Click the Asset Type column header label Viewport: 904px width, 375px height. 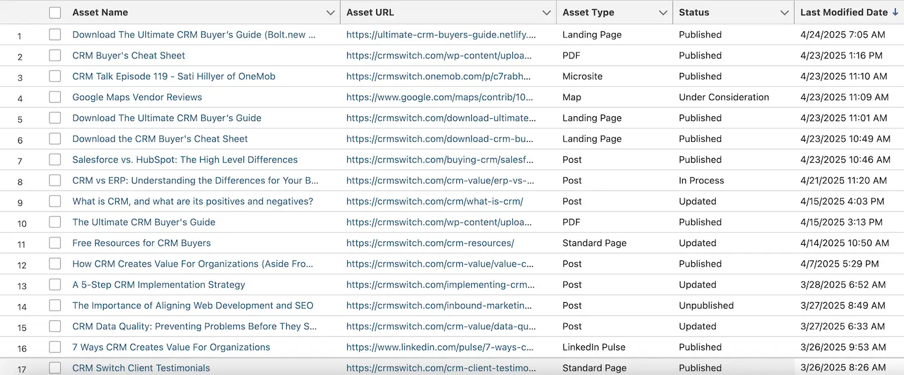588,12
